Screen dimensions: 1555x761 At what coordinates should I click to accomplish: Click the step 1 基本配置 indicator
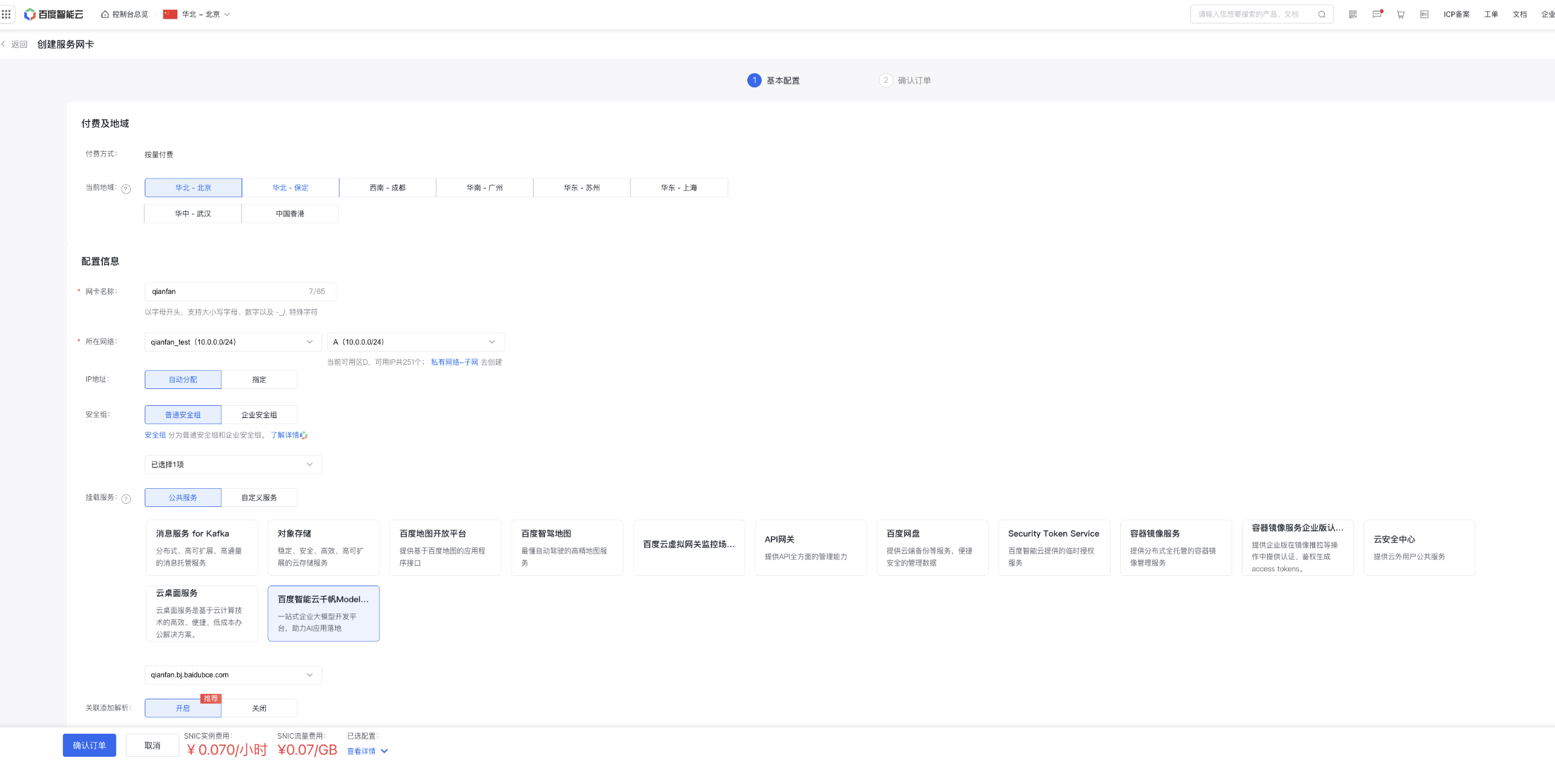click(x=774, y=80)
